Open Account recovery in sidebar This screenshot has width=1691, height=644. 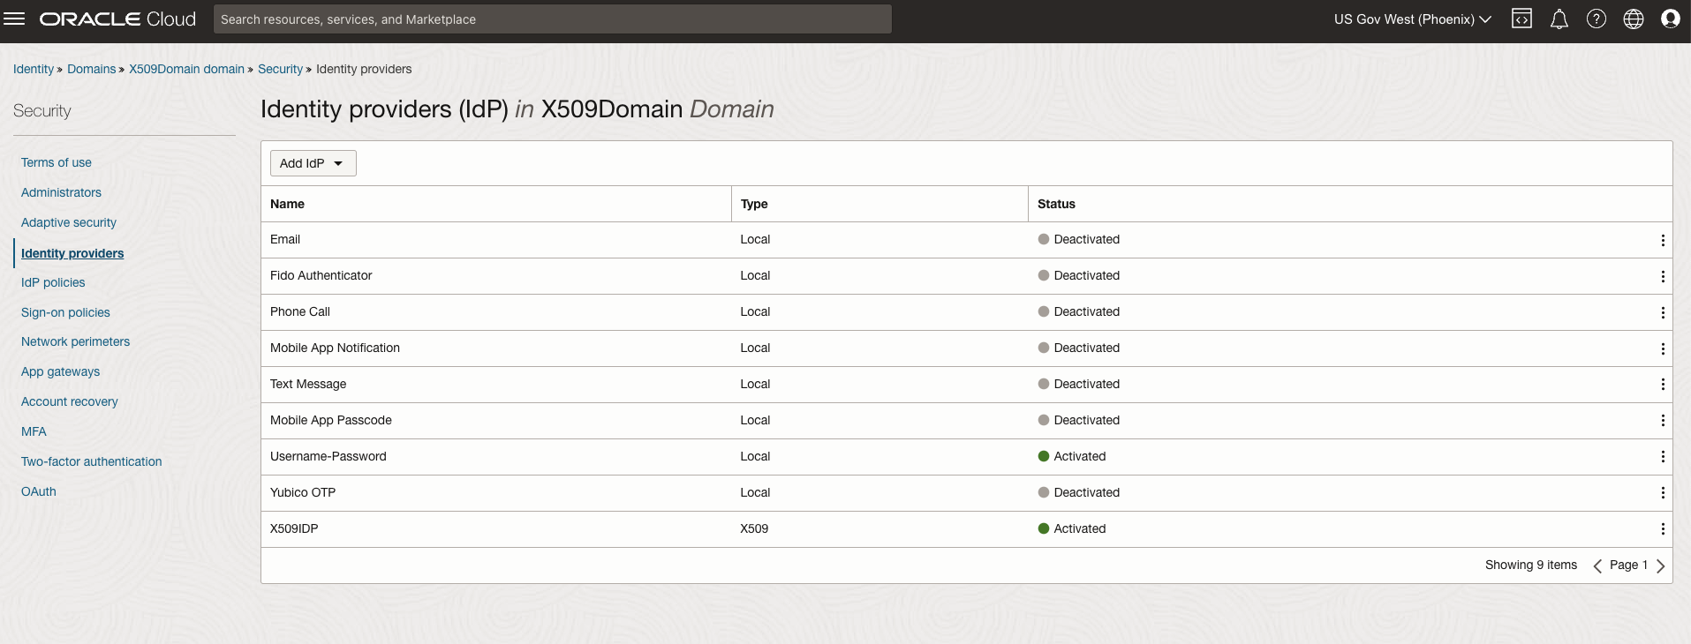click(69, 401)
